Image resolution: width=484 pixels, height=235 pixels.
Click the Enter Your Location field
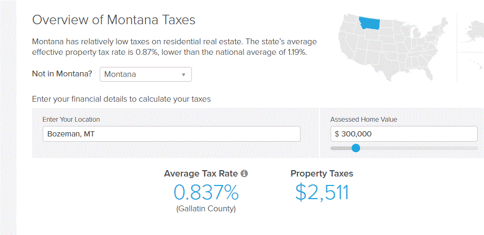[x=171, y=134]
